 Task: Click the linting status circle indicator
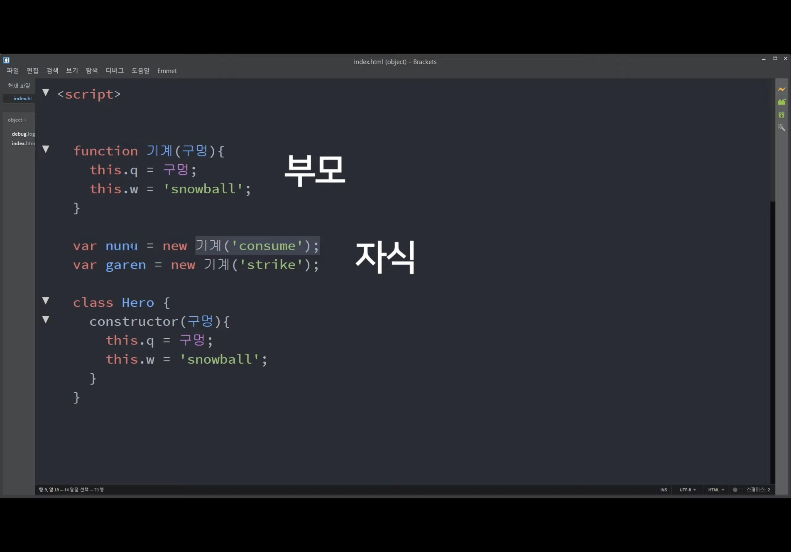(735, 490)
